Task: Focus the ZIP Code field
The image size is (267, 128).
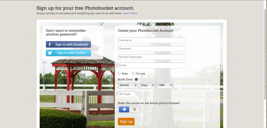Action: pos(127,94)
